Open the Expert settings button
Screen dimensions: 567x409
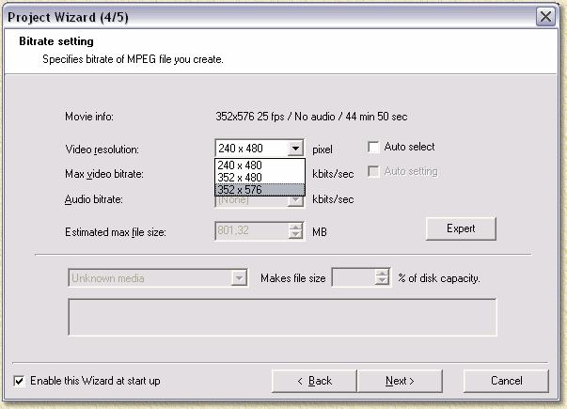pos(461,228)
